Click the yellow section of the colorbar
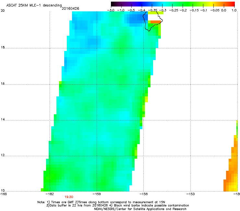 (211, 4)
